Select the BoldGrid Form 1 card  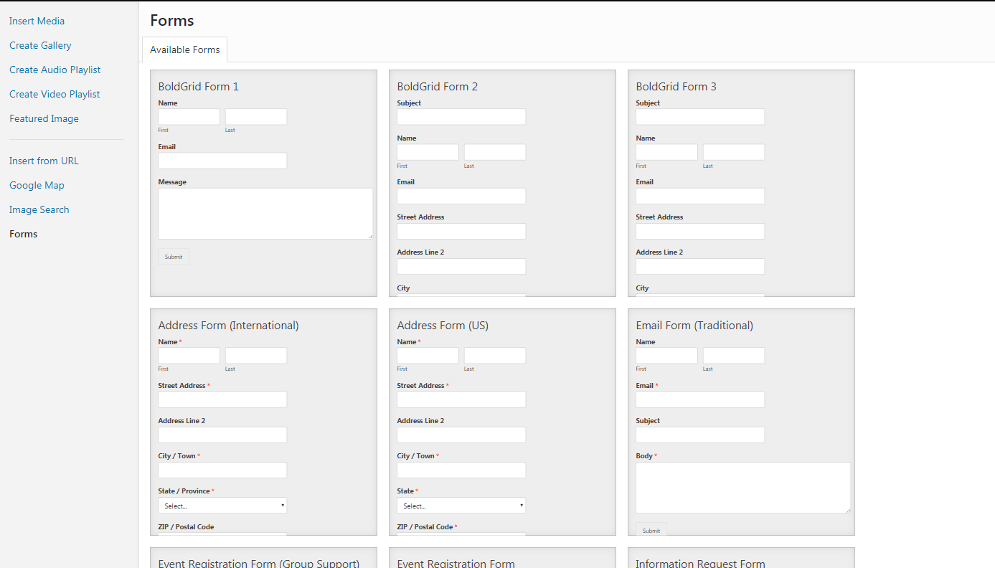263,183
